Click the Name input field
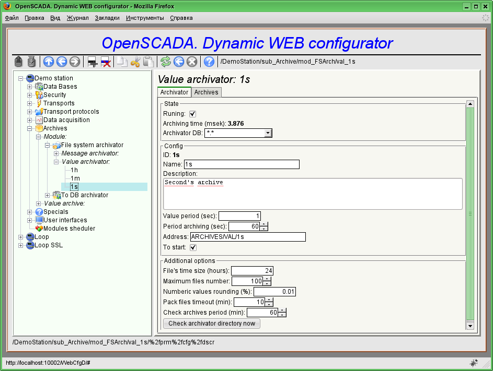493x371 pixels. (x=242, y=164)
